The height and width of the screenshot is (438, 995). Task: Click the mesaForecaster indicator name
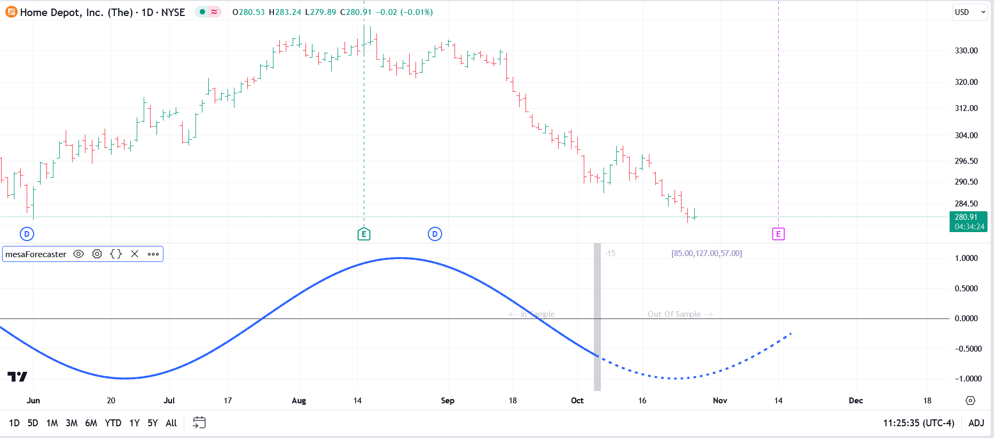(x=36, y=254)
